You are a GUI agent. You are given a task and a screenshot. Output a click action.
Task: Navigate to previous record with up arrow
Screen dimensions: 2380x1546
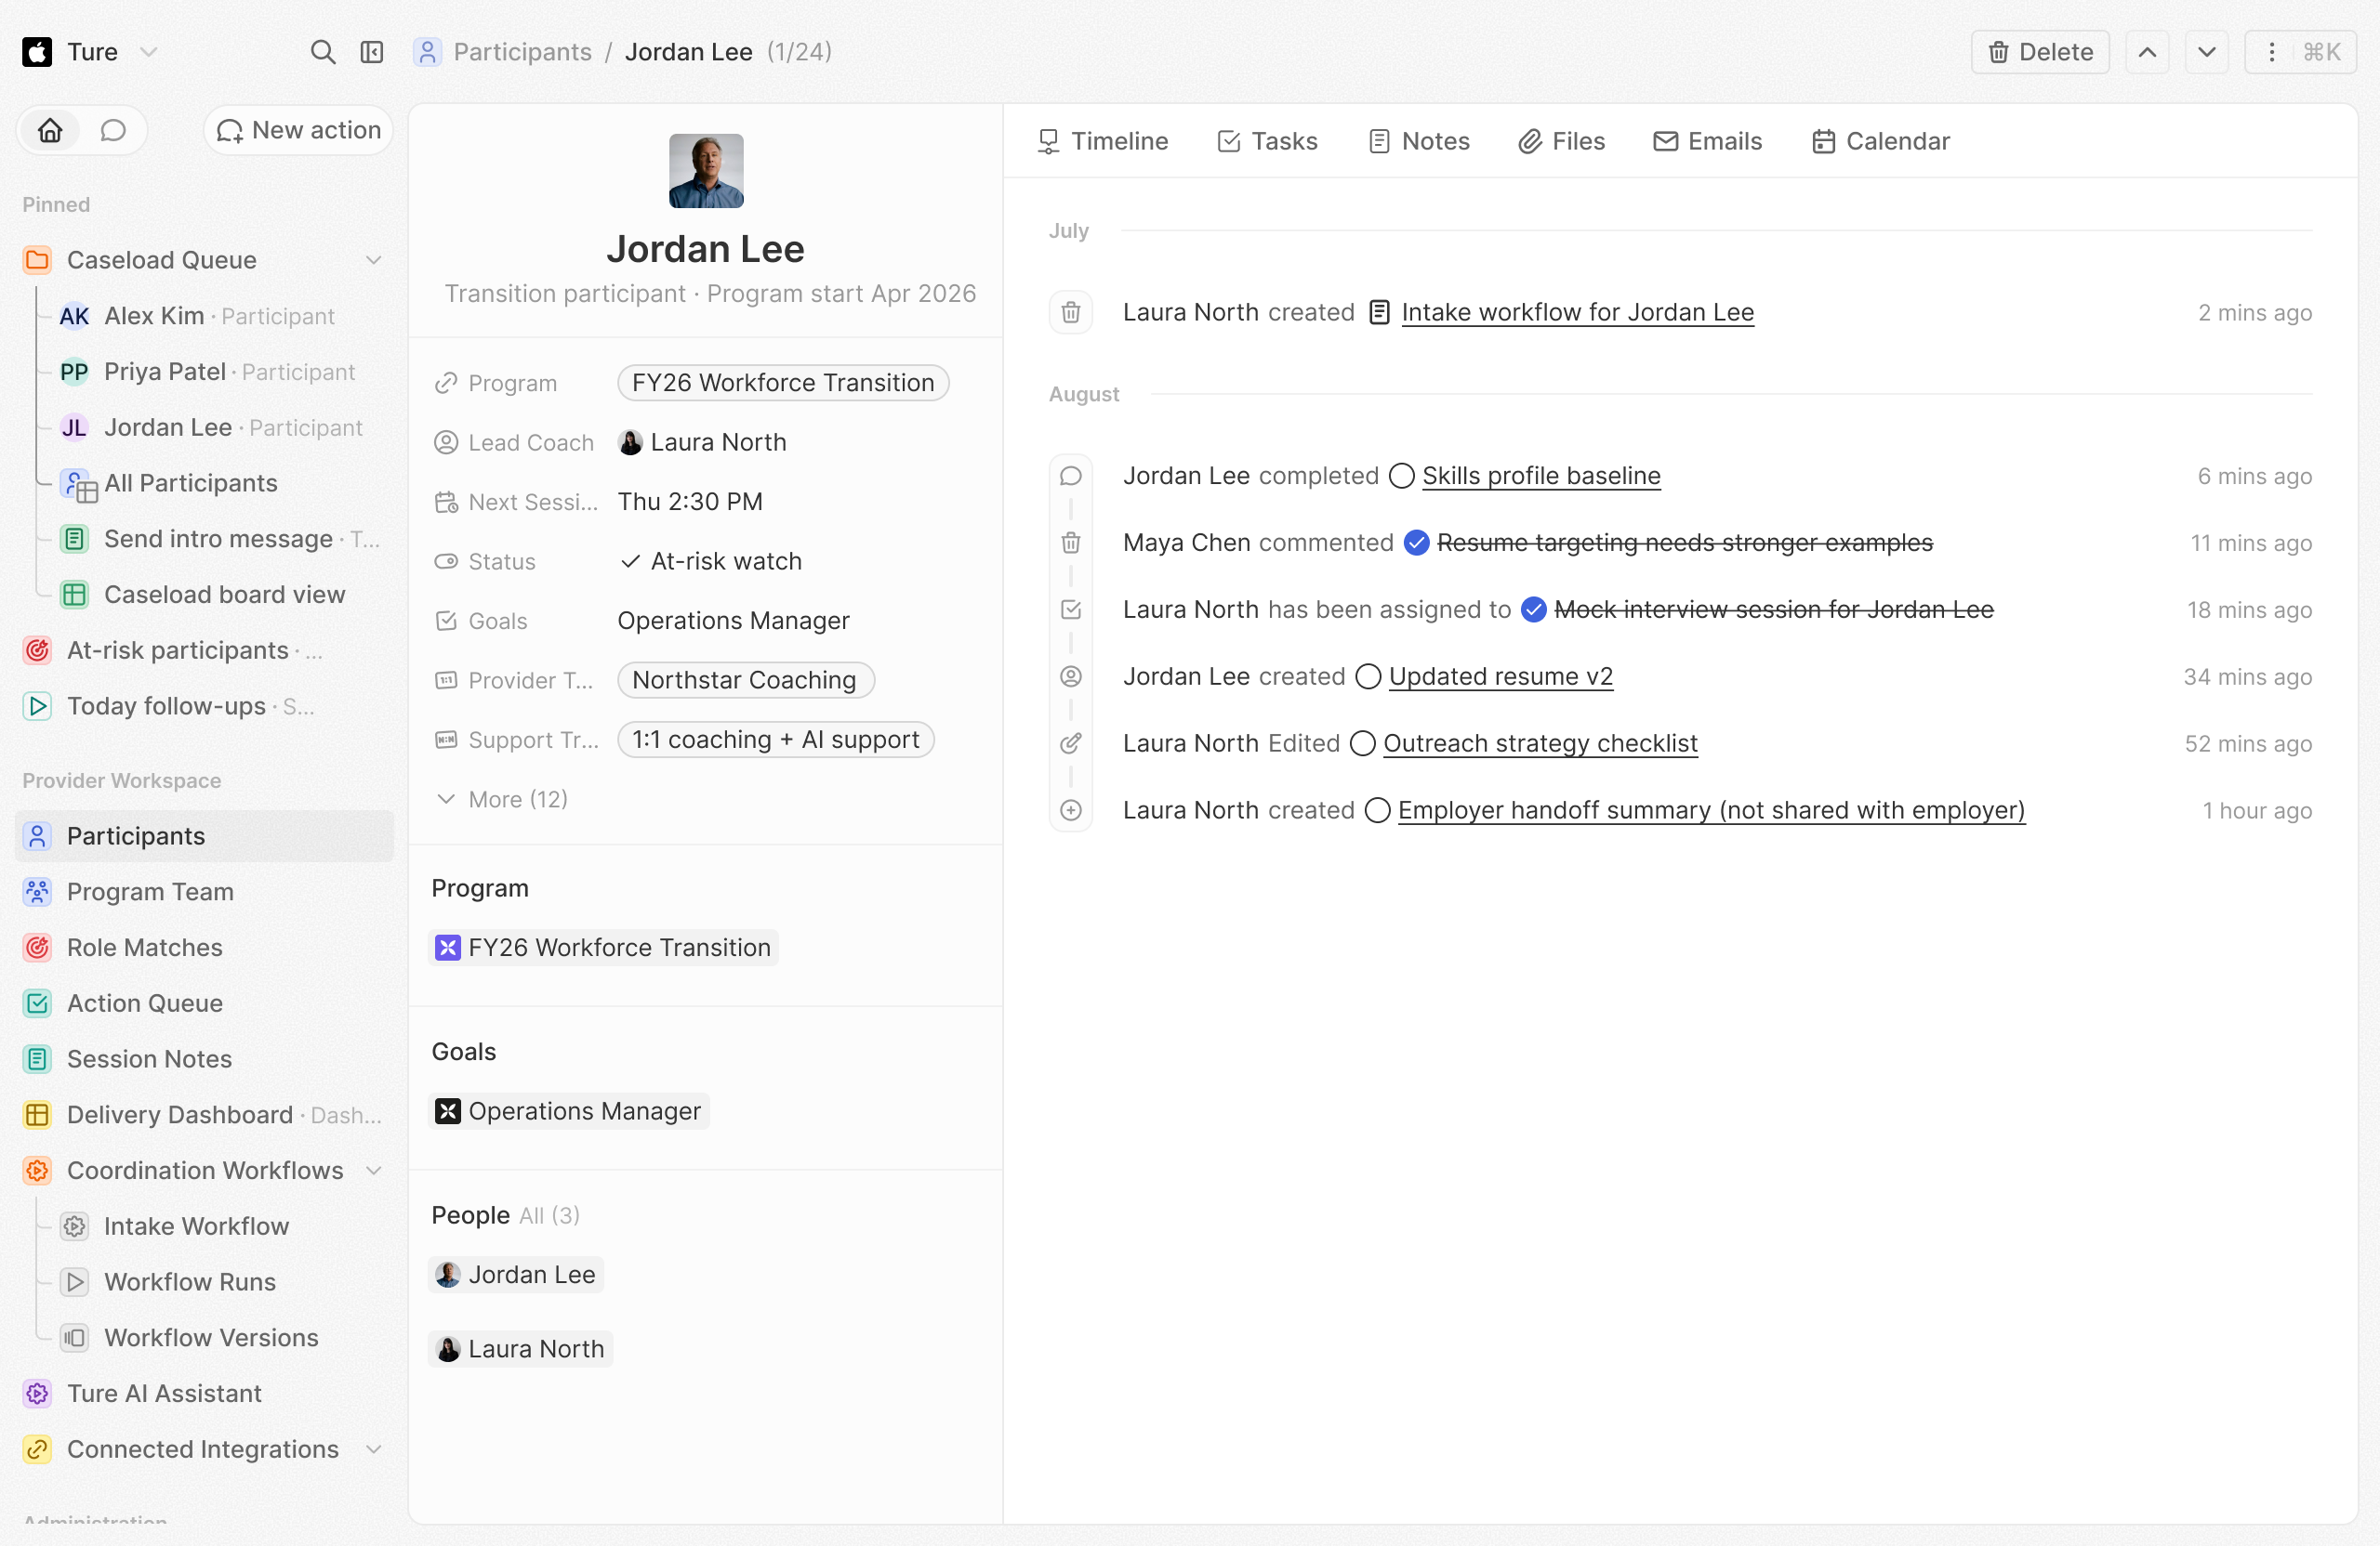pos(2146,52)
